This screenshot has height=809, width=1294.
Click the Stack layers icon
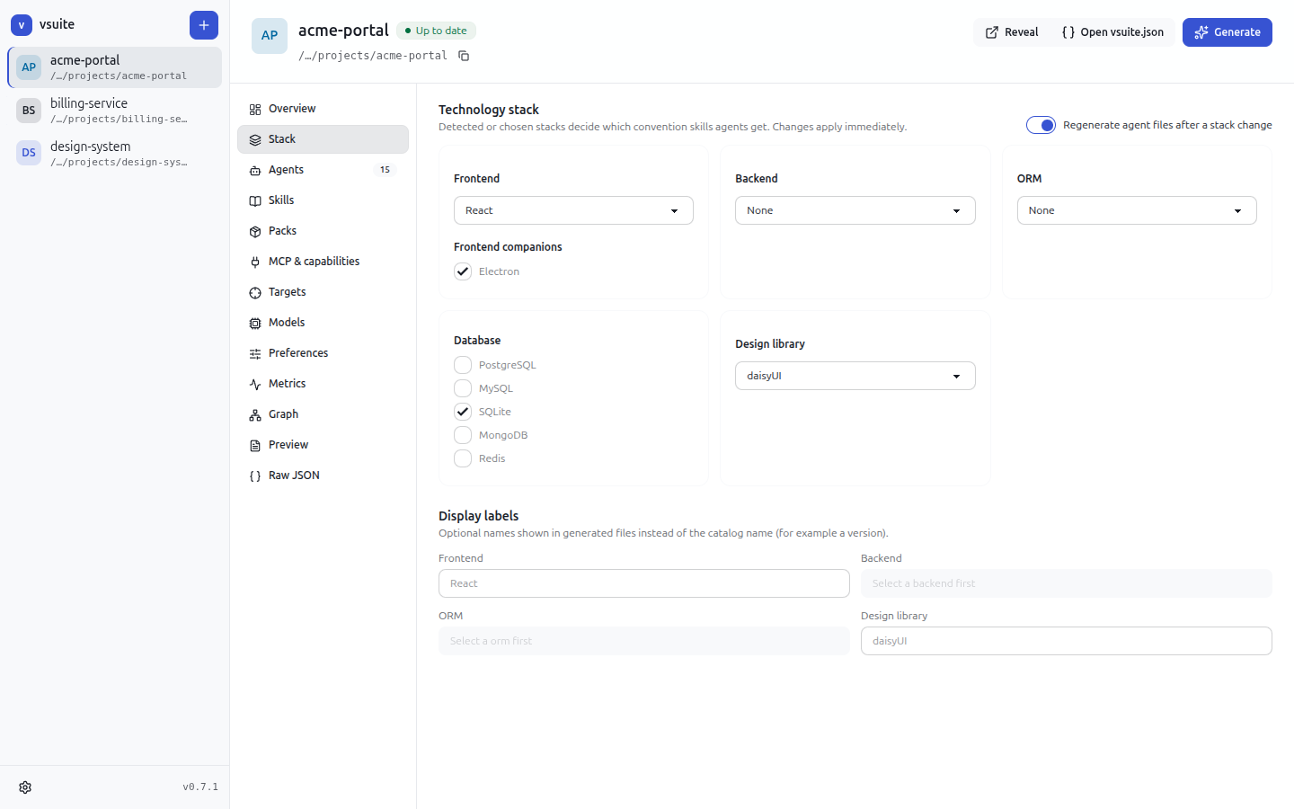(255, 139)
